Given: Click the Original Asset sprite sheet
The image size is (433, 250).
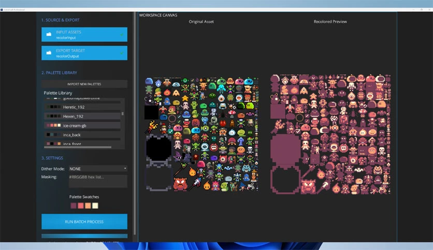Looking at the screenshot, I should point(202,134).
